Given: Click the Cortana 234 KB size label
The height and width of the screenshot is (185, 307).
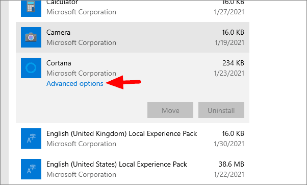Looking at the screenshot, I should [233, 63].
